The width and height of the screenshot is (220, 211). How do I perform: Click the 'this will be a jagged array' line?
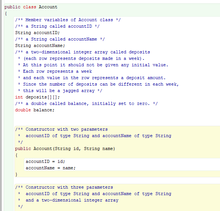coord(60,91)
